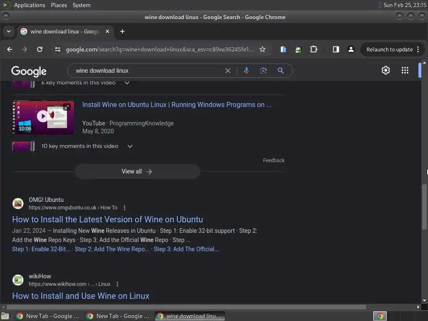Click the forward navigation arrow
The height and width of the screenshot is (321, 428).
25,49
